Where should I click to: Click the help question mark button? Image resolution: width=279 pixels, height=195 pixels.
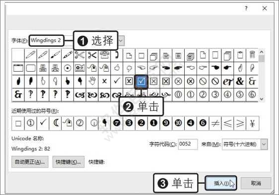point(246,8)
